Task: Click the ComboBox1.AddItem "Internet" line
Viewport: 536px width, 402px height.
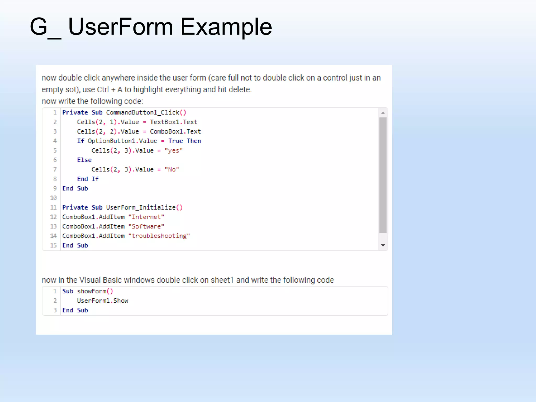Action: coord(113,217)
